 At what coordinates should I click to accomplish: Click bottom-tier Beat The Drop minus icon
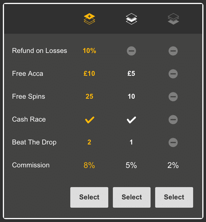[173, 142]
